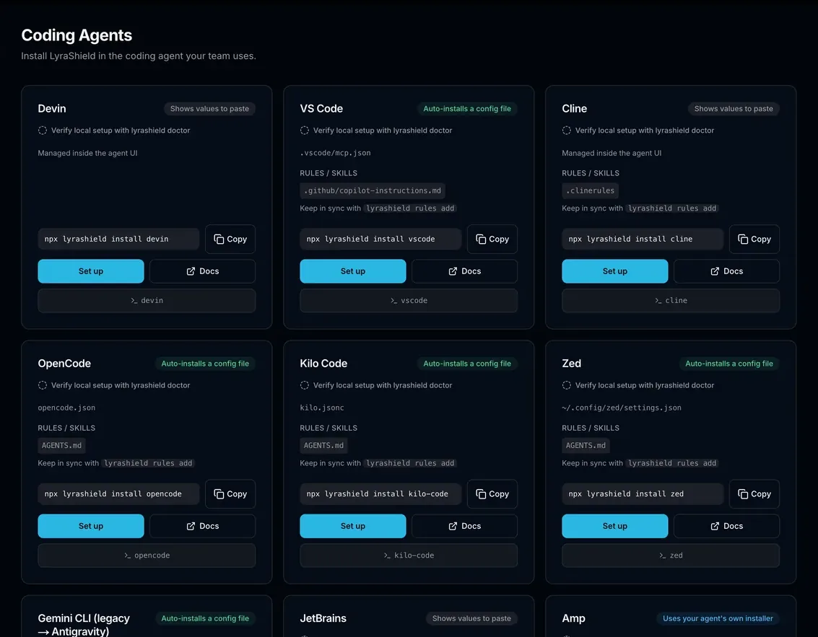Click the Coding Agents heading

(x=77, y=35)
